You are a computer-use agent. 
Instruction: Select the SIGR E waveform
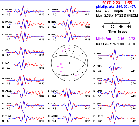pos(117,118)
